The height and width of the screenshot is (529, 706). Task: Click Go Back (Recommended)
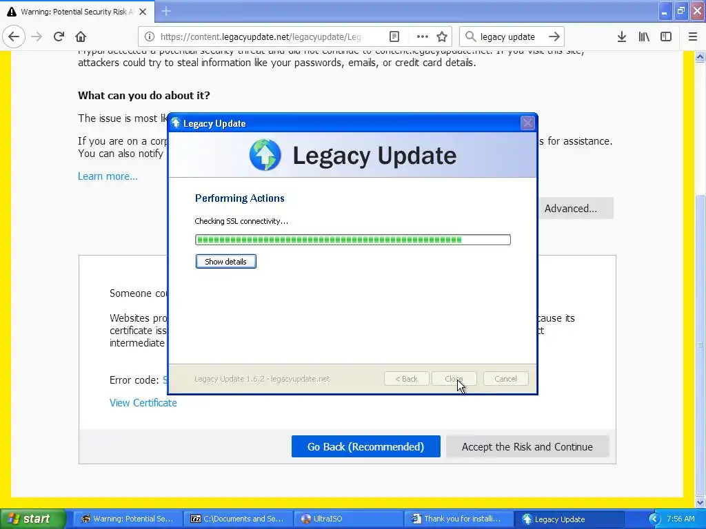click(x=365, y=446)
